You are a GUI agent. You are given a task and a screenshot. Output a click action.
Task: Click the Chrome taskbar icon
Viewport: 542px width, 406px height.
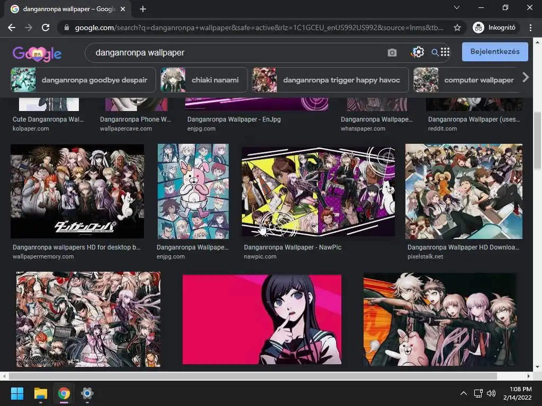(x=64, y=393)
